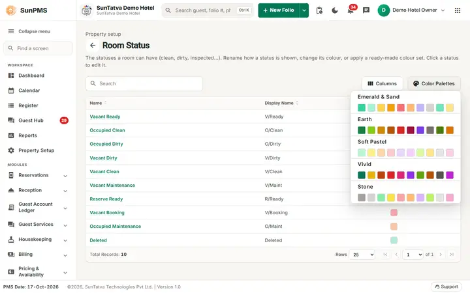Screen dimensions: 470x293
Task: Apply the Vivid color palette
Action: tap(405, 171)
